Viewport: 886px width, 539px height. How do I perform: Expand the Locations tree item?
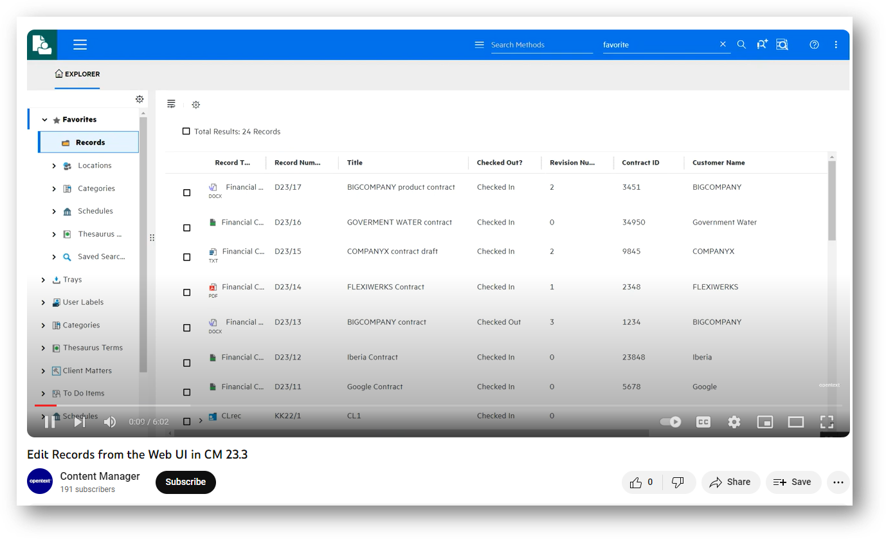(x=54, y=165)
